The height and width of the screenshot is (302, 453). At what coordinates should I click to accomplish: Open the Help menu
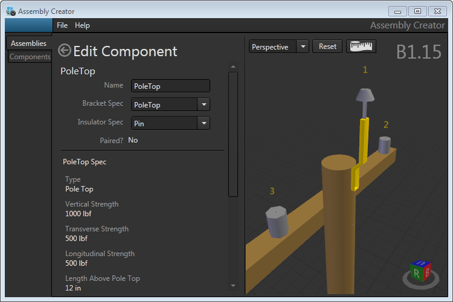tap(82, 25)
